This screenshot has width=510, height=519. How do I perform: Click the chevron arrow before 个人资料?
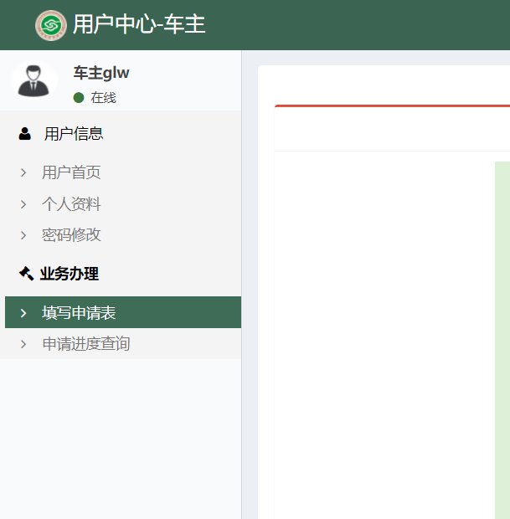(23, 204)
